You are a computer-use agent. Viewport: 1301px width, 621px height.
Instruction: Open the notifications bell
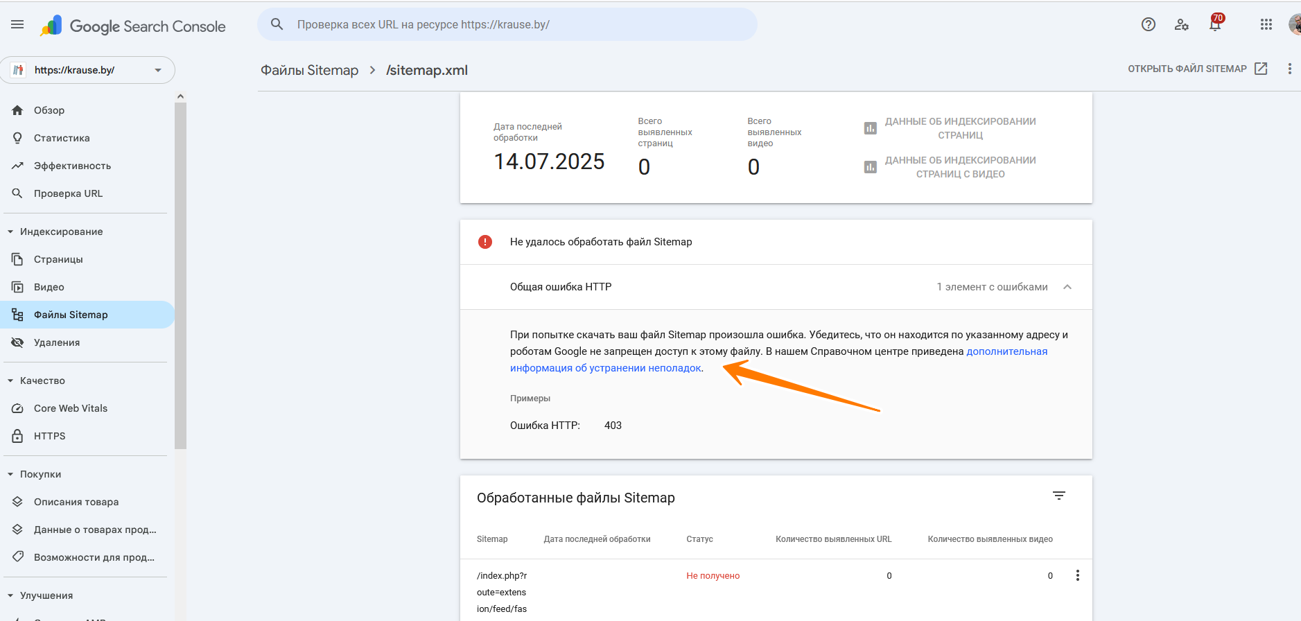pyautogui.click(x=1214, y=25)
